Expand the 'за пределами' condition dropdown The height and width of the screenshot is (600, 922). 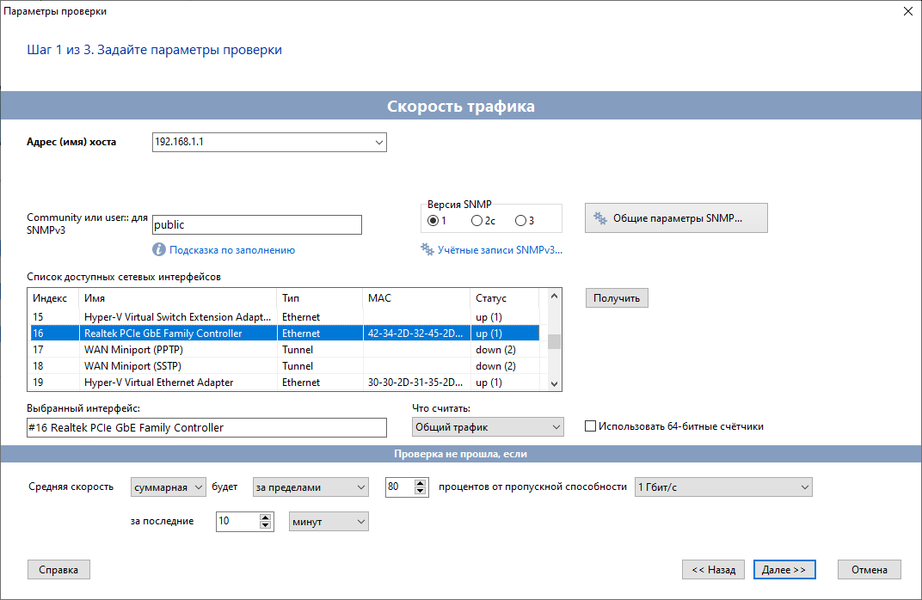pos(360,487)
